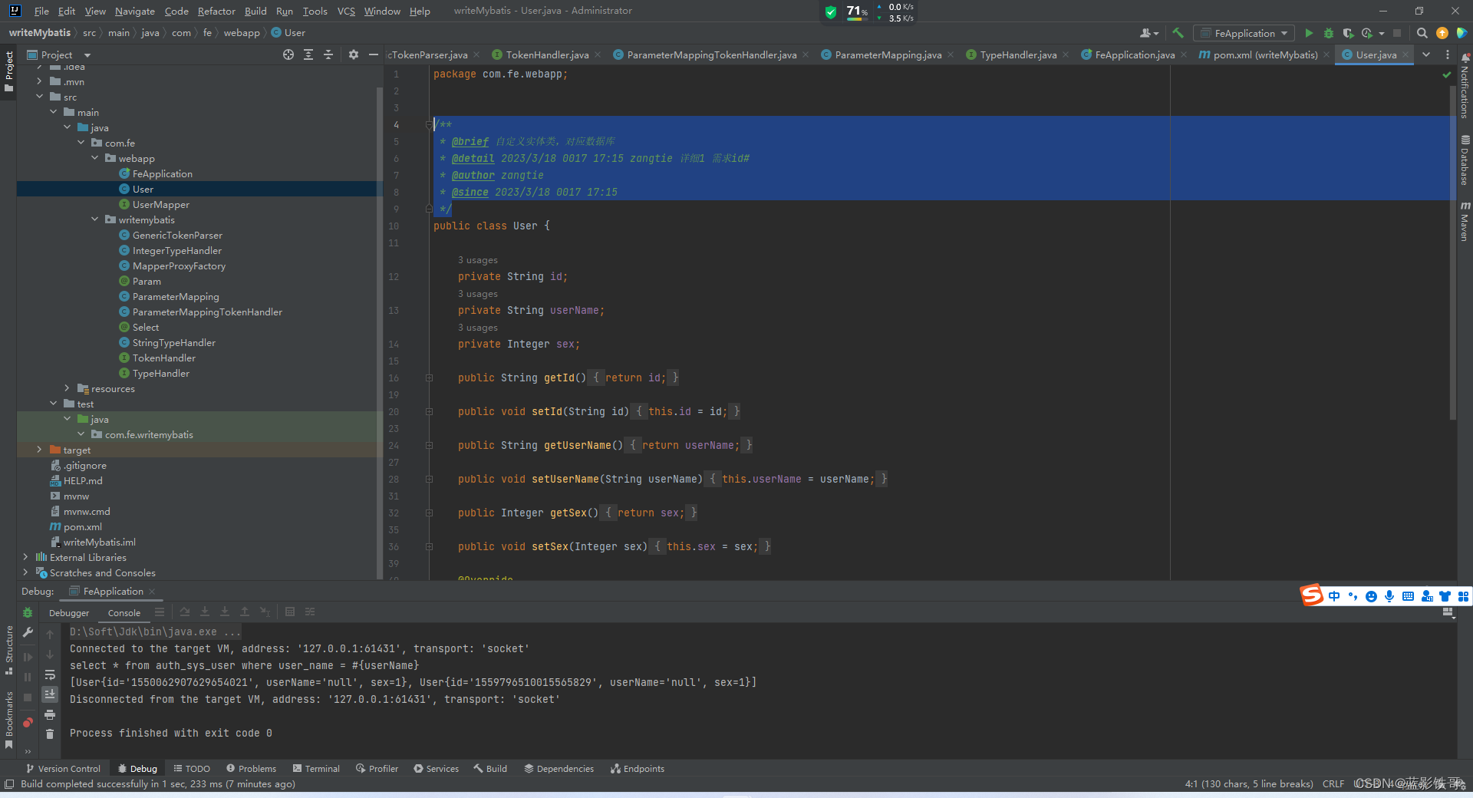The height and width of the screenshot is (798, 1473).
Task: Open Endpoints tool window
Action: click(x=638, y=768)
